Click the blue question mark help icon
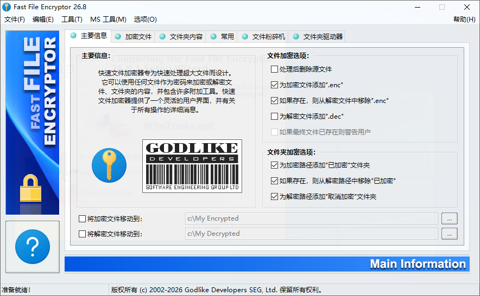 tap(33, 247)
